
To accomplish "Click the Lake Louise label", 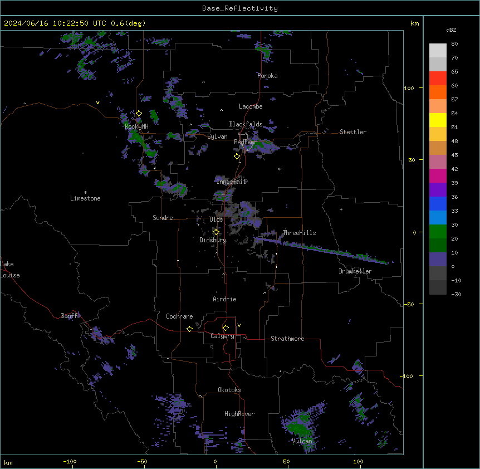I will click(x=10, y=270).
